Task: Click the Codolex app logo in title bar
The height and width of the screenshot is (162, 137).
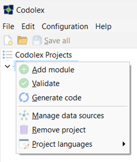Action: (x=8, y=10)
